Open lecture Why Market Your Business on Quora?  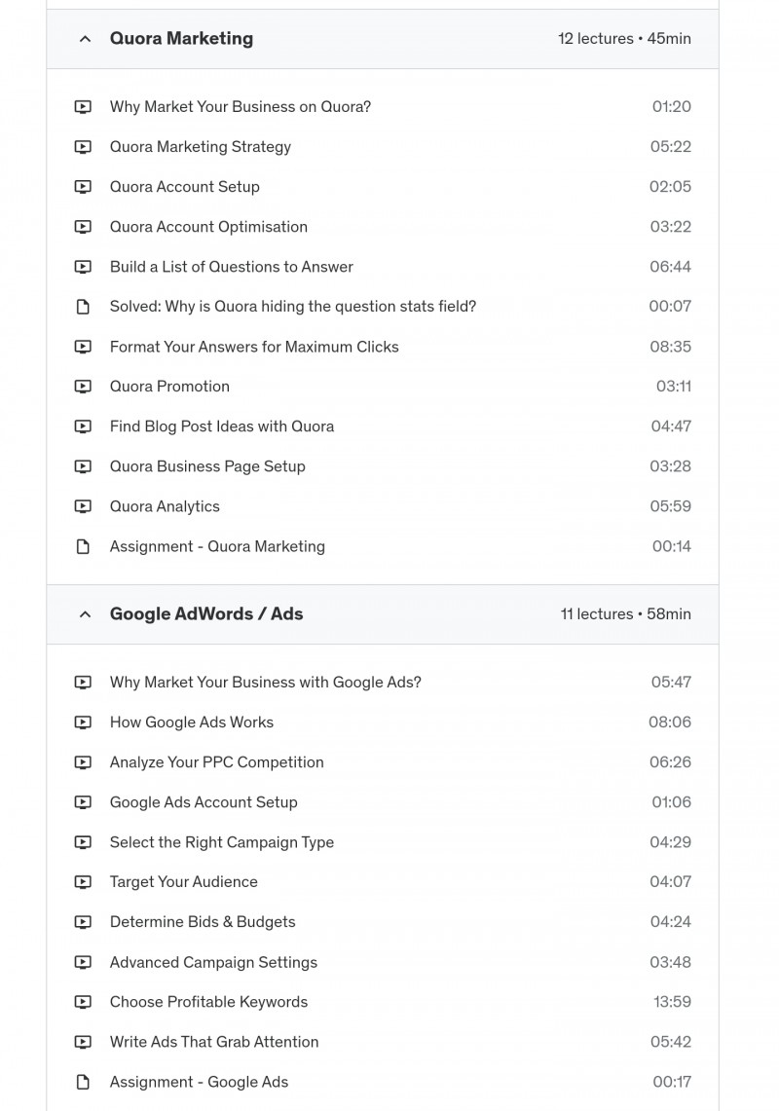coord(241,107)
